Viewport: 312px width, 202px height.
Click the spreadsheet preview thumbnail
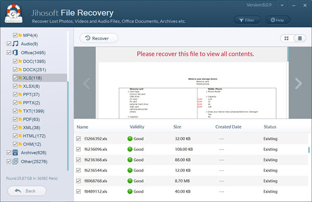pyautogui.click(x=192, y=91)
